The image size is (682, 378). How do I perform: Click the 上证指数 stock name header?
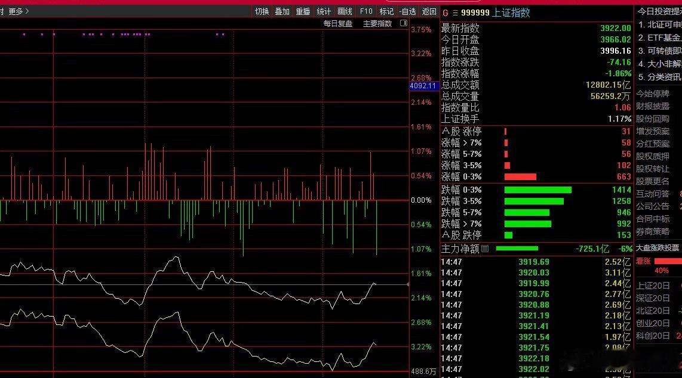pos(511,13)
